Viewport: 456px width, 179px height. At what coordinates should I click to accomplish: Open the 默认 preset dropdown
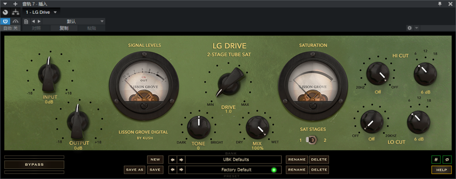pos(73,21)
